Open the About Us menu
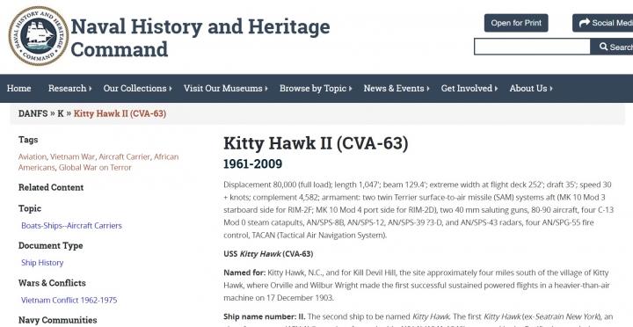The width and height of the screenshot is (633, 327). point(531,89)
